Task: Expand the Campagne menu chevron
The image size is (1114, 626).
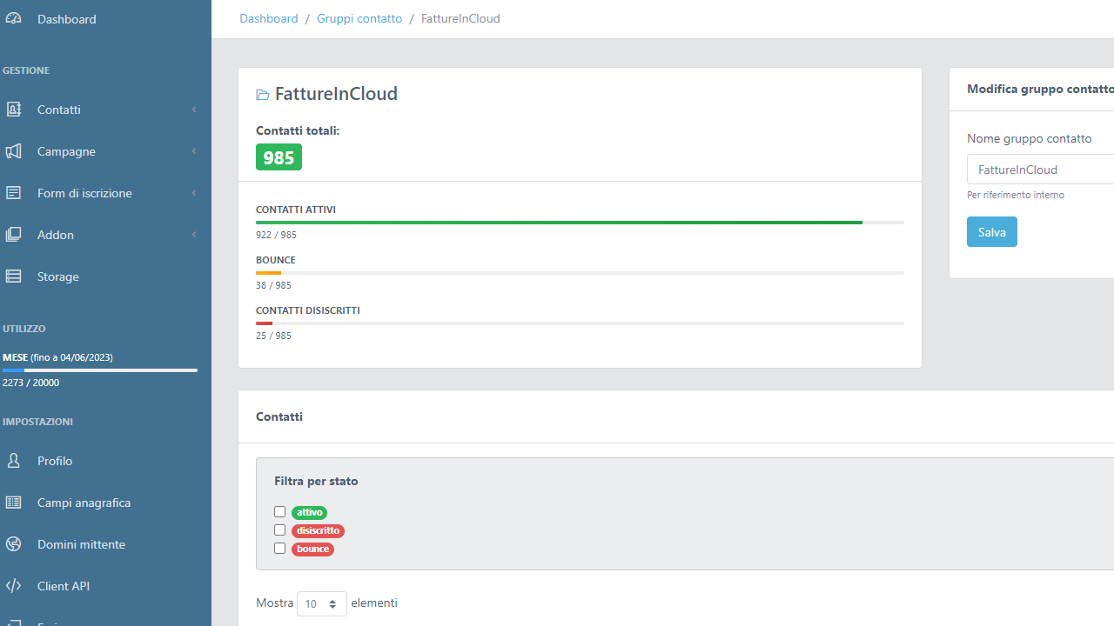Action: point(194,150)
